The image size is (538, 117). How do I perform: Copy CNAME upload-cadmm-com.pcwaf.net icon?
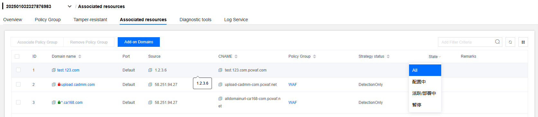click(220, 85)
